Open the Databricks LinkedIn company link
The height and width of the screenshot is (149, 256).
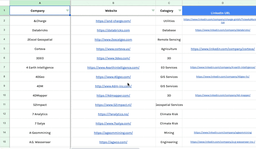tap(223, 30)
